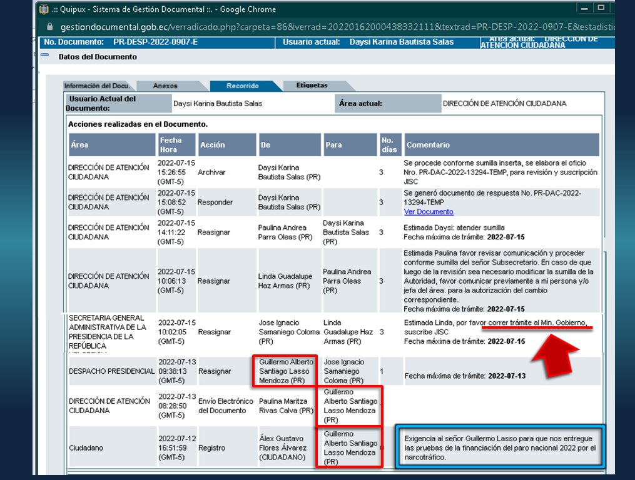Screen dimensions: 635x480
Task: Click the No. Documento PR-DESP-2022-0907-E header
Action: point(121,42)
